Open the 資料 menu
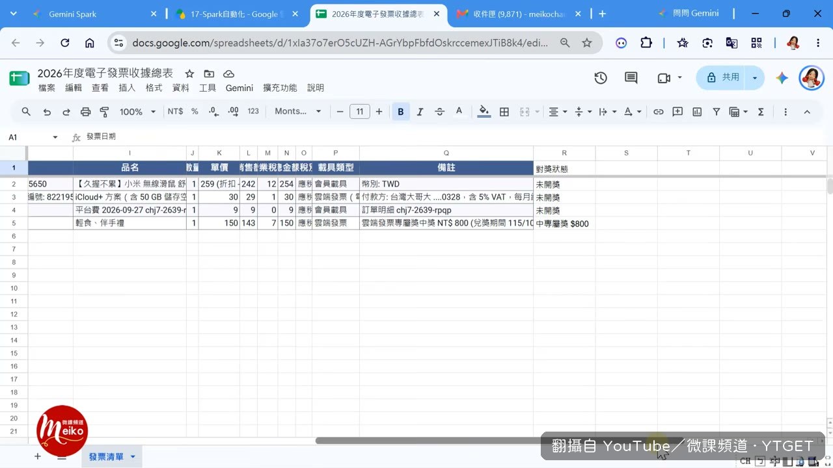This screenshot has height=468, width=833. coord(181,88)
